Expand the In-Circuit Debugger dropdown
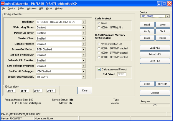The height and width of the screenshot is (121, 173). coord(83,71)
